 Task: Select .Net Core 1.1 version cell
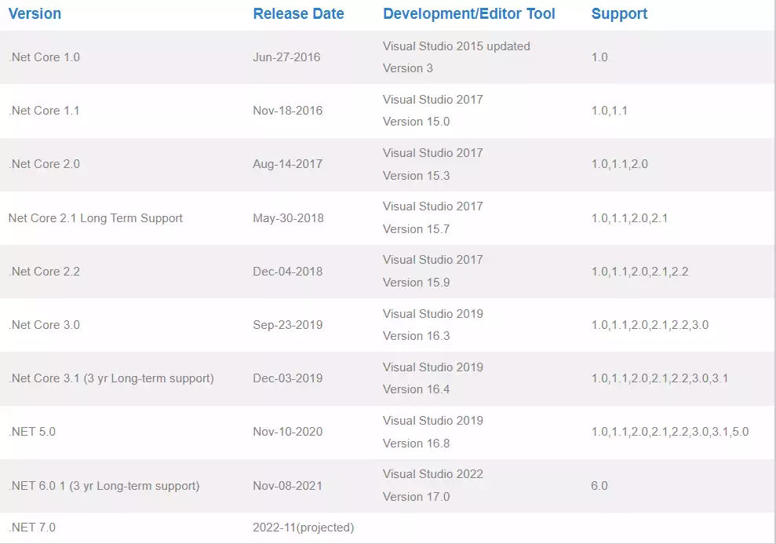(x=44, y=111)
